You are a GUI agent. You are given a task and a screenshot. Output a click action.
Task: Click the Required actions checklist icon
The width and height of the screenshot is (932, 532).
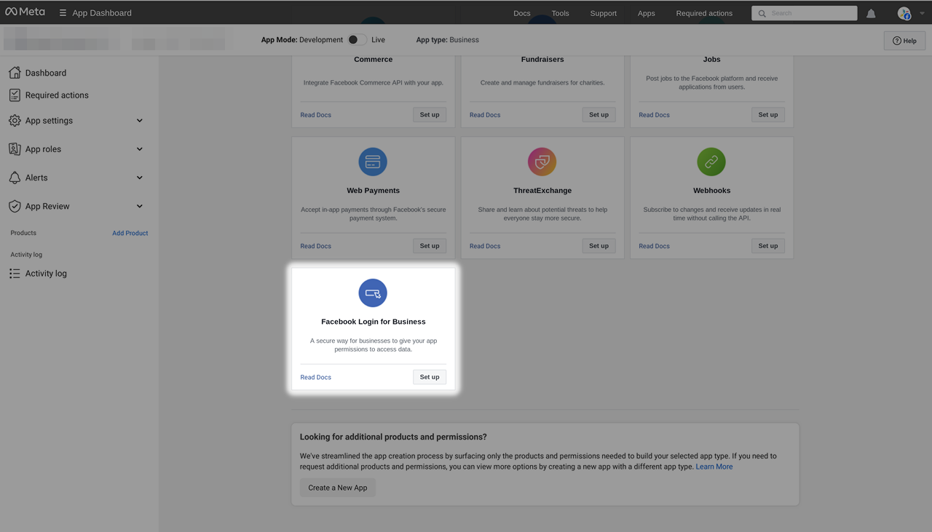point(15,95)
